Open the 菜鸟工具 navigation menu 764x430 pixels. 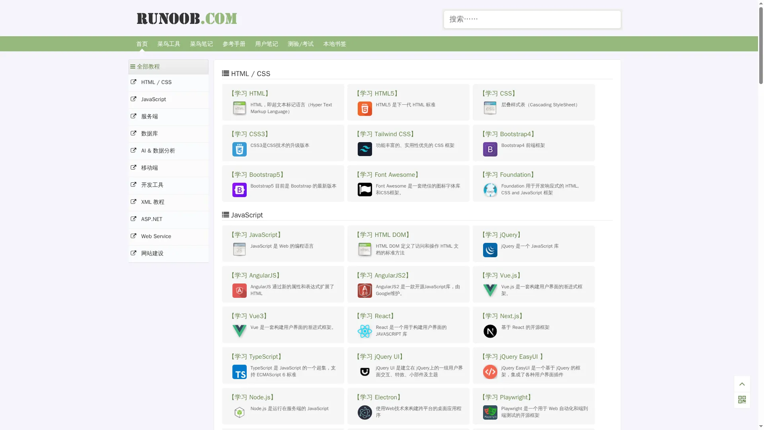(169, 44)
